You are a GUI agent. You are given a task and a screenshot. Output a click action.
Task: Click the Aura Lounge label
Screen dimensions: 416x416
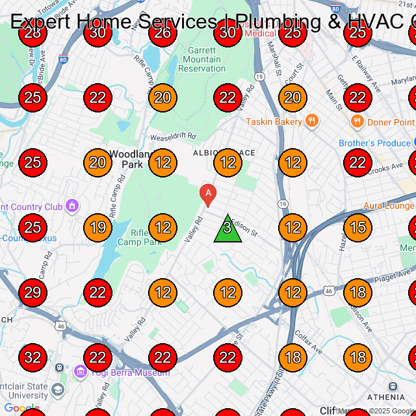click(389, 206)
